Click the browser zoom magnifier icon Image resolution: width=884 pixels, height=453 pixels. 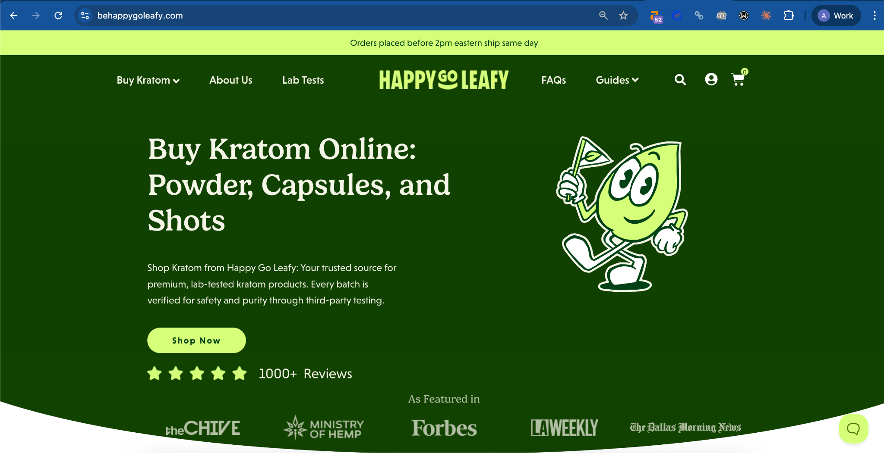click(603, 16)
